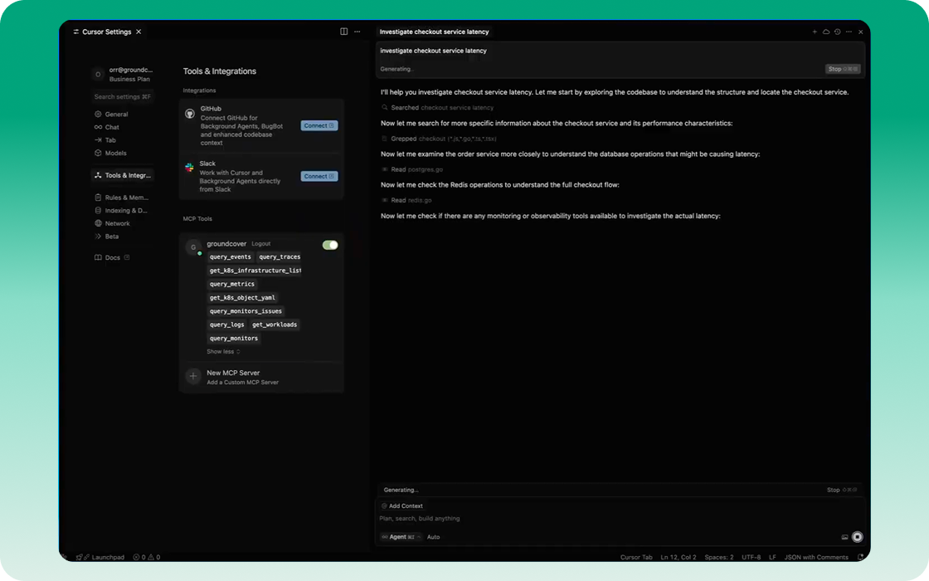Click the query_monitors_issues tool chip

pyautogui.click(x=246, y=311)
